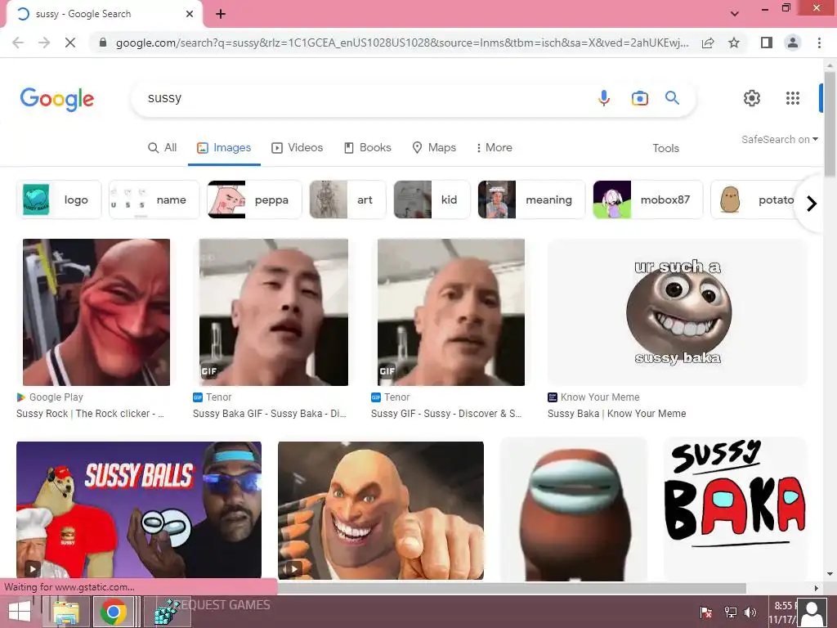Click the Chrome taskbar icon
The width and height of the screenshot is (837, 628).
tap(113, 612)
